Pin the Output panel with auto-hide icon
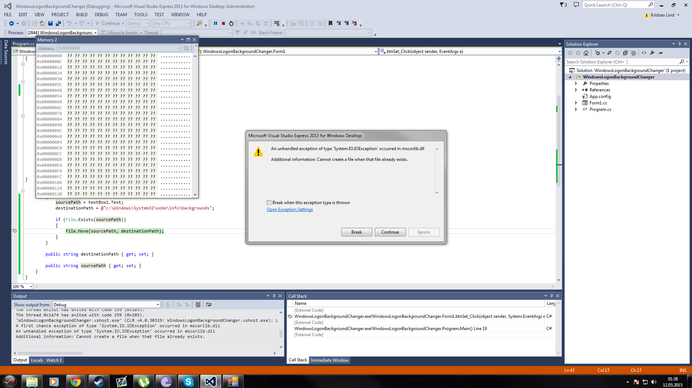Viewport: 692px width, 388px height. pos(274,296)
